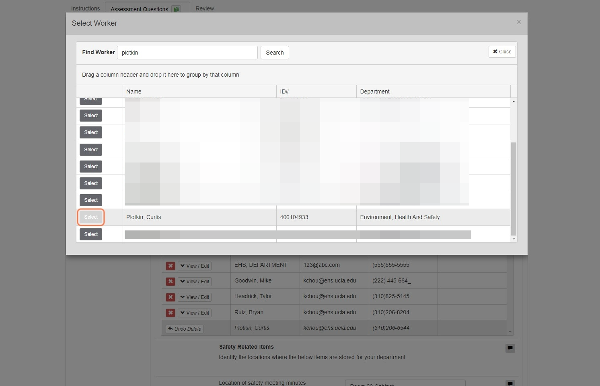600x386 pixels.
Task: Expand View / Edit for Ruiz, Bryan
Action: click(x=195, y=313)
